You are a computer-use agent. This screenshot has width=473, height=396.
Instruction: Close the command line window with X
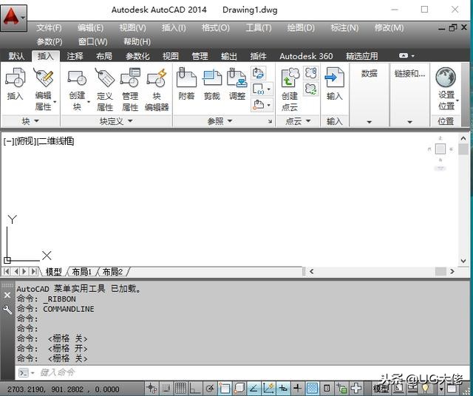tap(7, 295)
